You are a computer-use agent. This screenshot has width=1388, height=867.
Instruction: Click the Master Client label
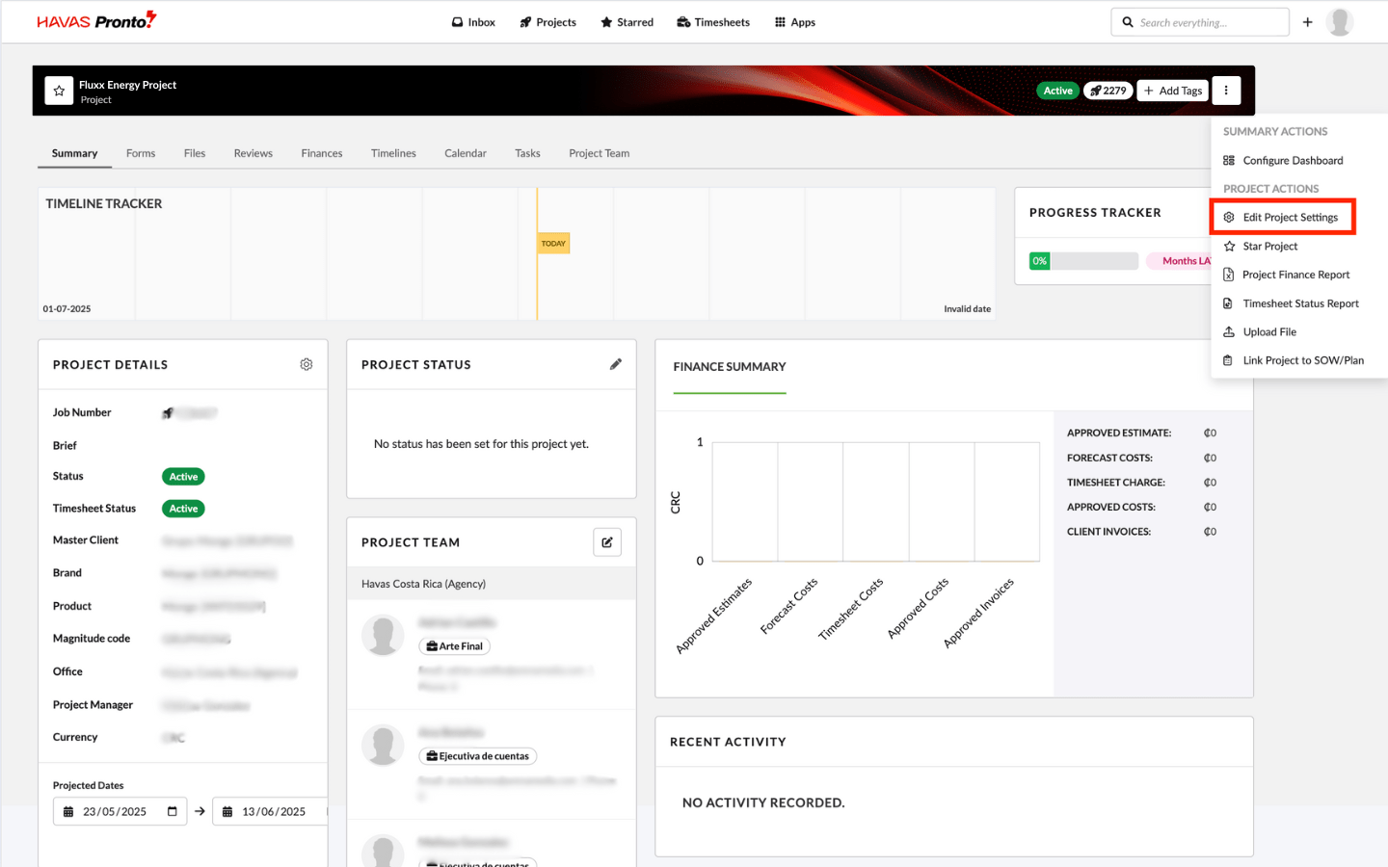pos(86,540)
